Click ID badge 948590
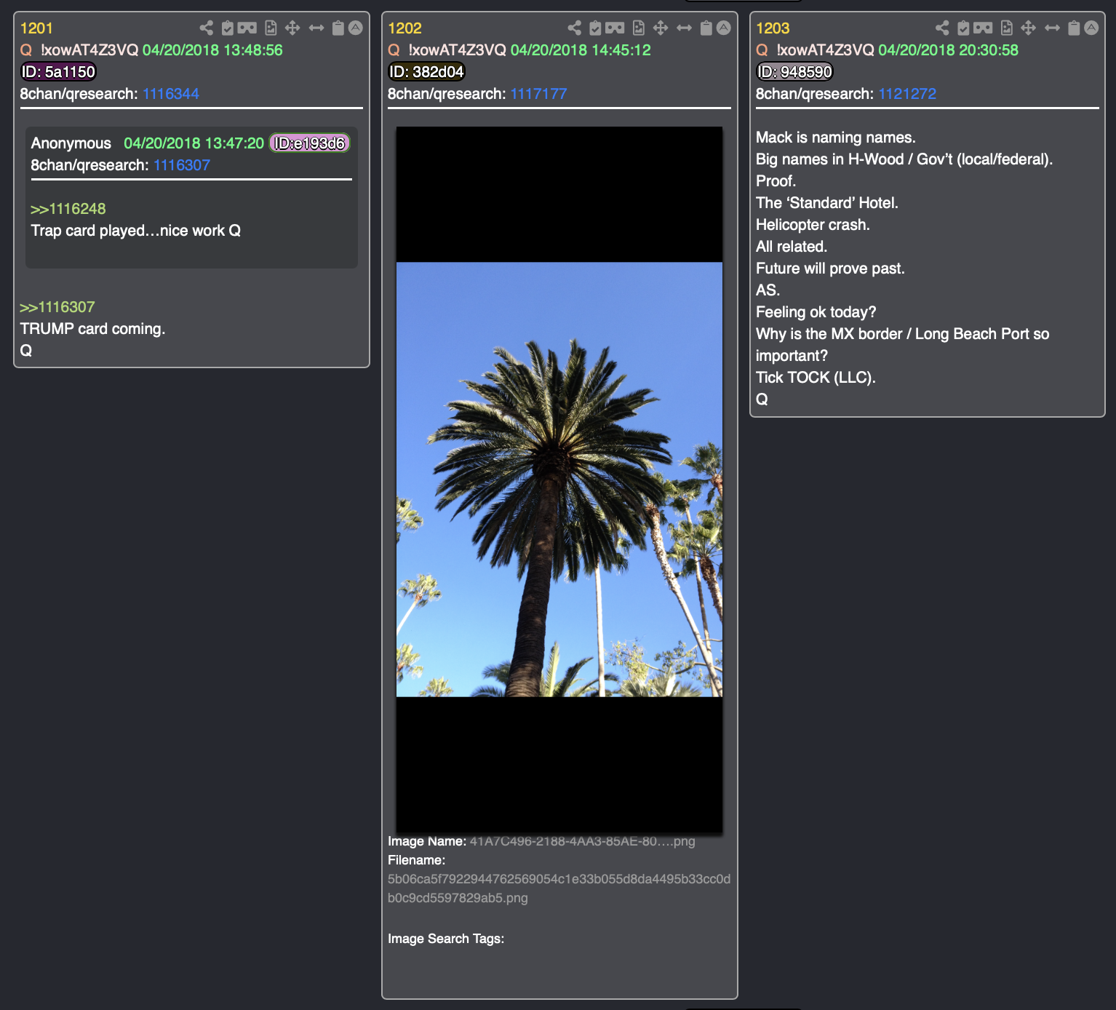 tap(794, 72)
